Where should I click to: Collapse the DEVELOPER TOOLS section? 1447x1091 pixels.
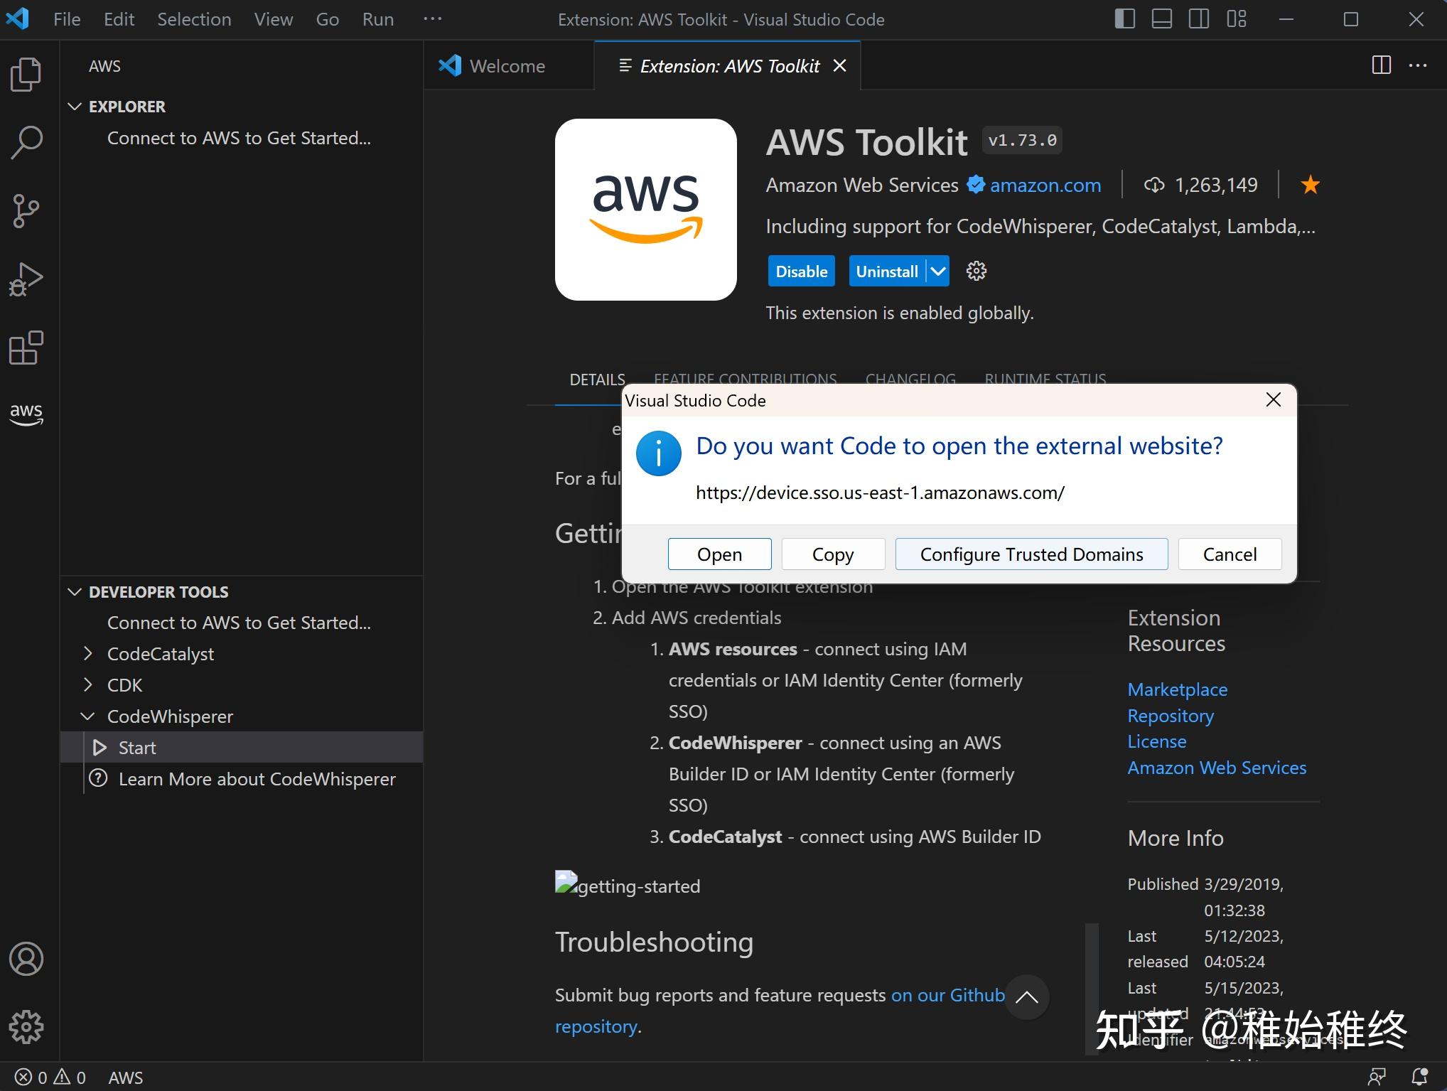(x=75, y=592)
